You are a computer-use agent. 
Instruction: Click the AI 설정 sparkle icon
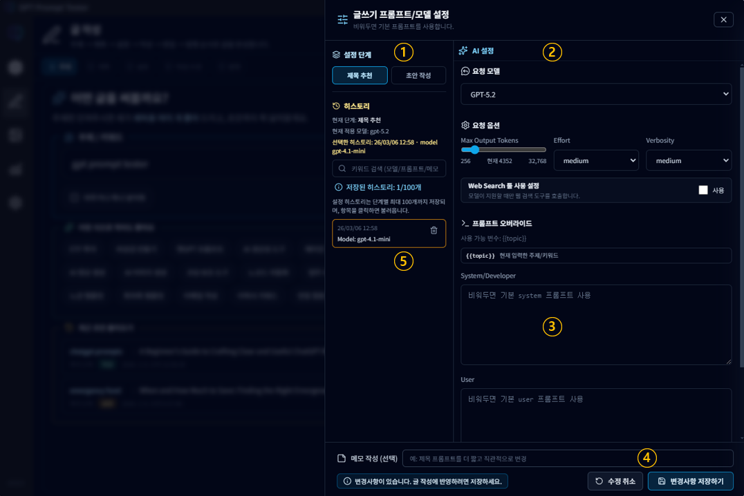pos(463,51)
